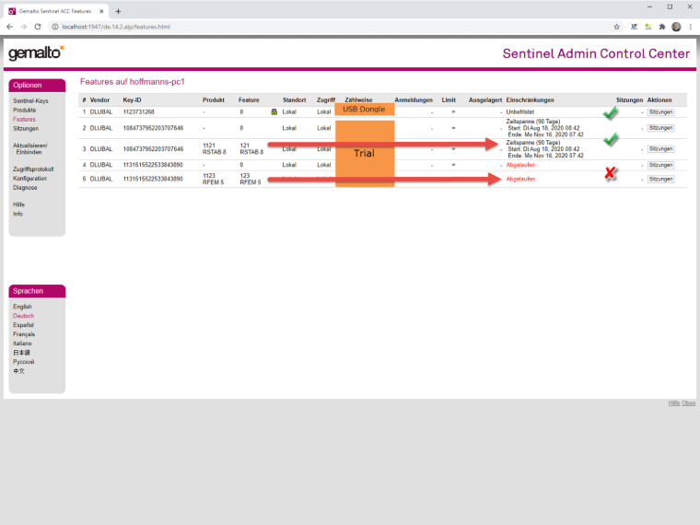The image size is (700, 525).
Task: Switch language to Русский
Action: coord(24,362)
